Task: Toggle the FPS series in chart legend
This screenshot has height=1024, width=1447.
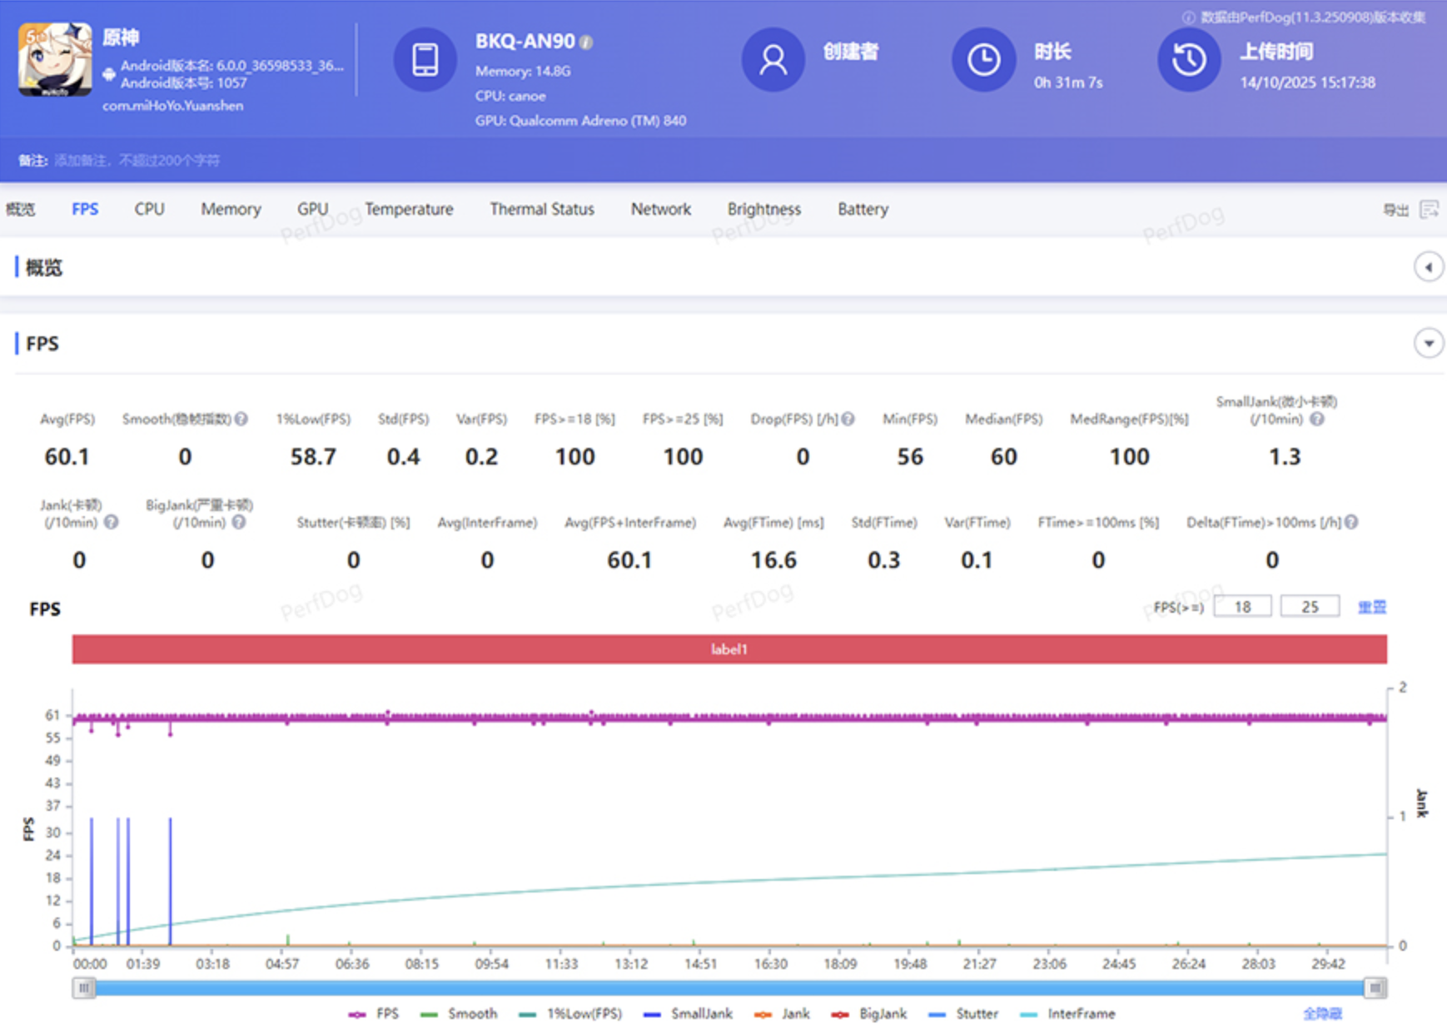Action: [374, 1013]
